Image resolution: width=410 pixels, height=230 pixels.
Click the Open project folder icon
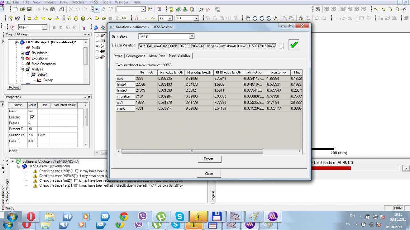[23, 10]
